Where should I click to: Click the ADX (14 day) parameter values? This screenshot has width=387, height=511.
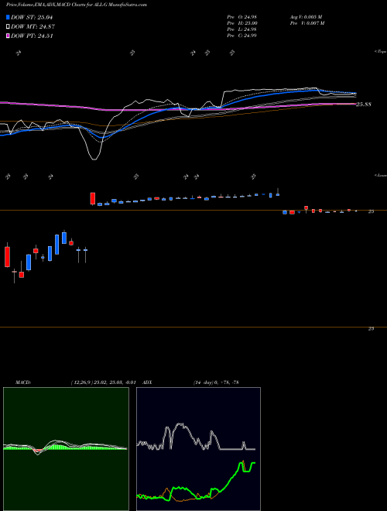(x=216, y=382)
